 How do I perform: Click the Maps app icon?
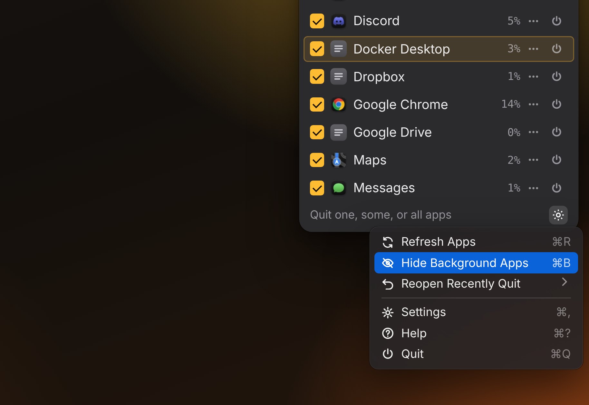[338, 160]
